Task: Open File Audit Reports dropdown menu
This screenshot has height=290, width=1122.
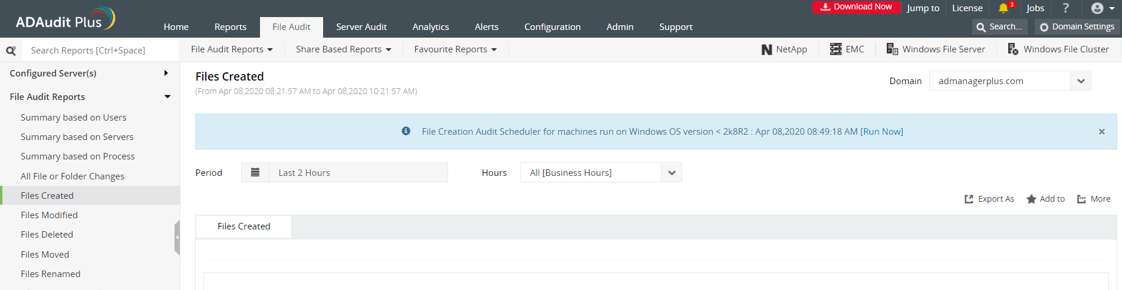Action: [x=232, y=49]
